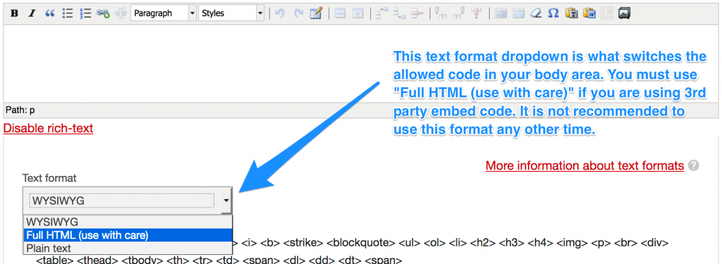Paste as plain text
Image resolution: width=722 pixels, height=264 pixels.
pyautogui.click(x=571, y=13)
